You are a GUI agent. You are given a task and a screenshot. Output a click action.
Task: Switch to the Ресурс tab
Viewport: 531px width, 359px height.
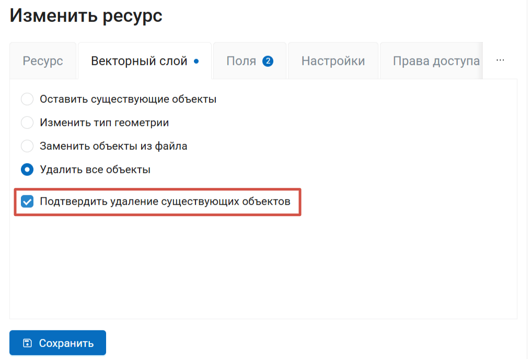pyautogui.click(x=43, y=61)
